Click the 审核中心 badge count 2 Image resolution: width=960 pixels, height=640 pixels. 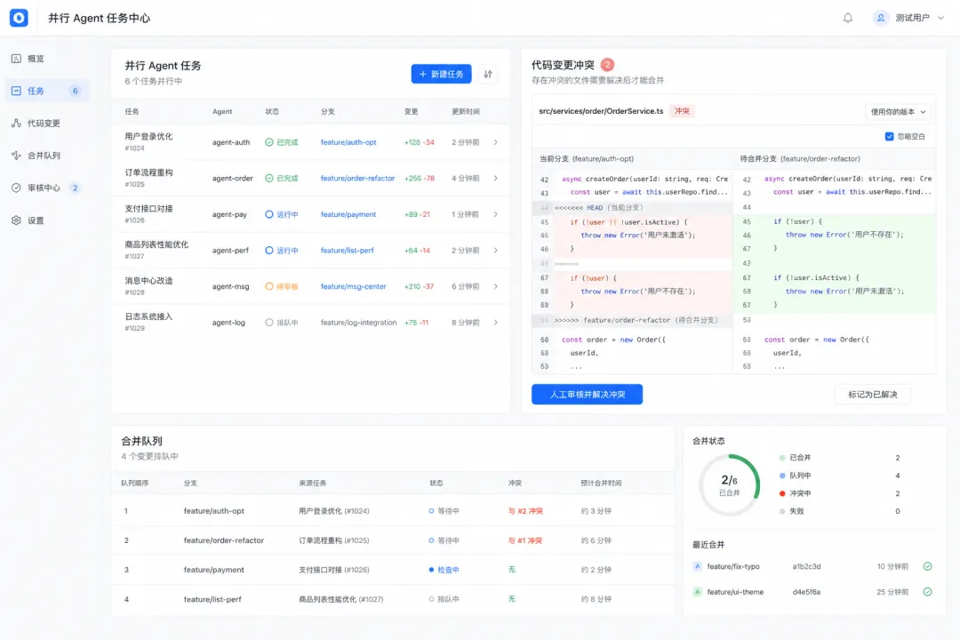pyautogui.click(x=76, y=188)
